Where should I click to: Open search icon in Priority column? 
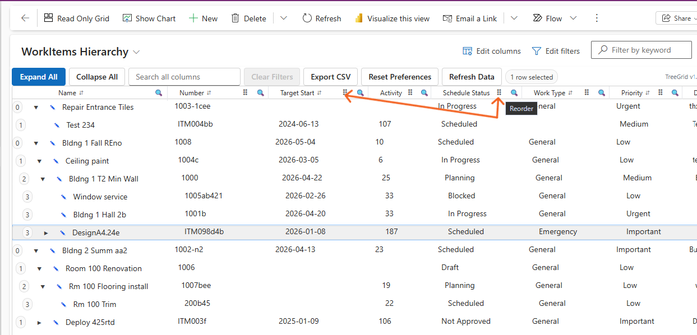click(676, 93)
